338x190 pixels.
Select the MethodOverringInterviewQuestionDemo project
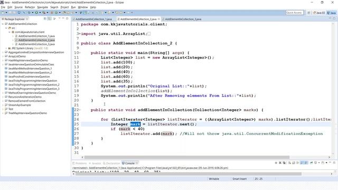[x=32, y=93]
